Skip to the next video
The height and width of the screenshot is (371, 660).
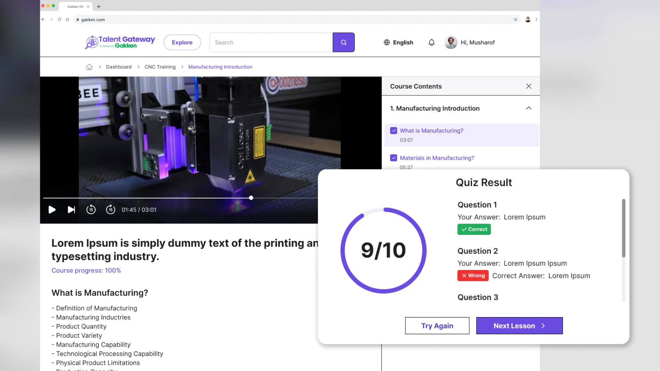tap(71, 210)
